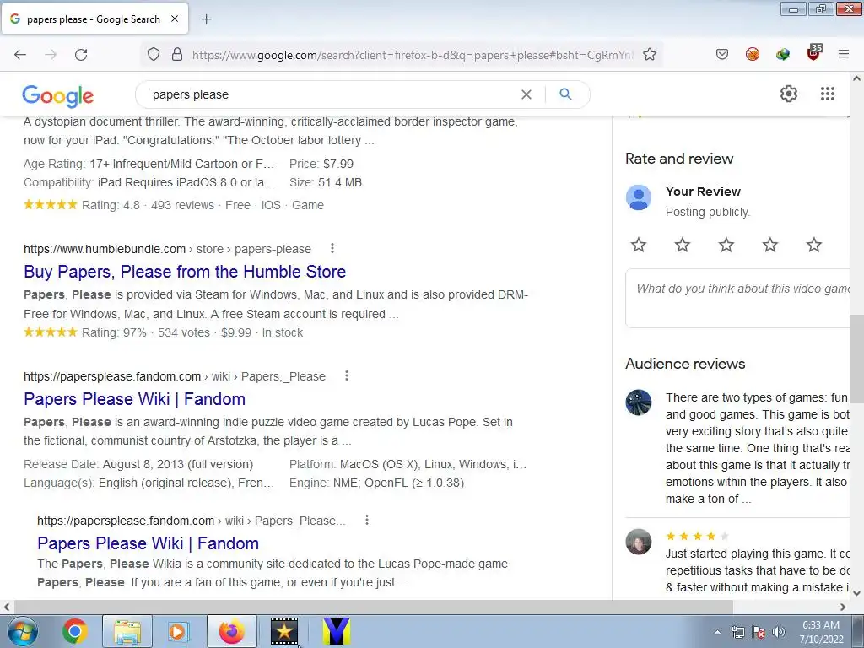The image size is (864, 648).
Task: Click the papersplease.fandom.com Papers,_Please URL breadcrumb
Action: (x=175, y=376)
